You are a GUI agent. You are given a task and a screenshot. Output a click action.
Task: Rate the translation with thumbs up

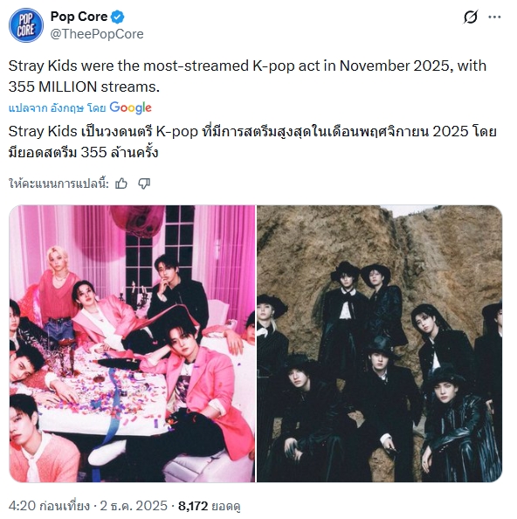click(121, 183)
